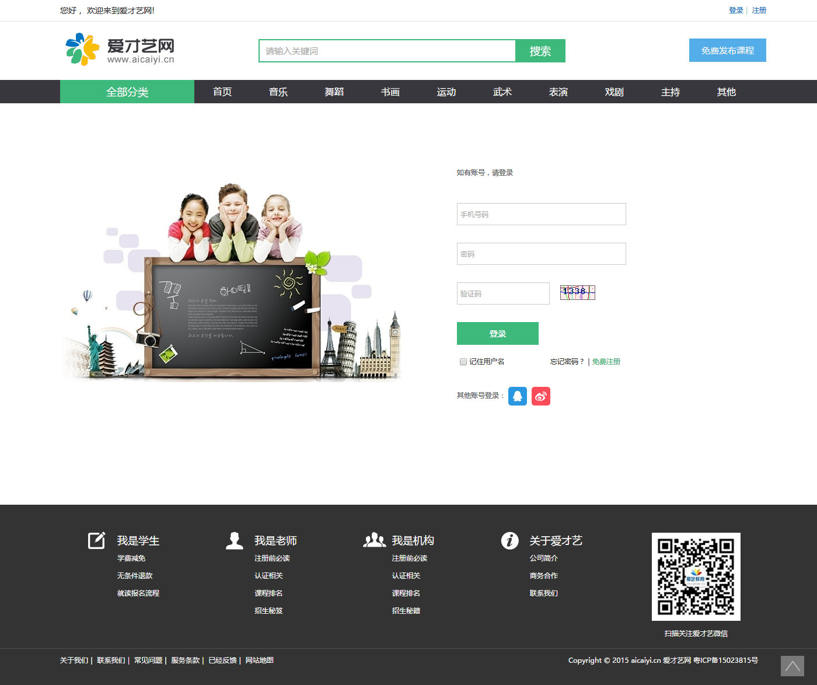Go to 首页 in the navigation bar

pos(222,92)
